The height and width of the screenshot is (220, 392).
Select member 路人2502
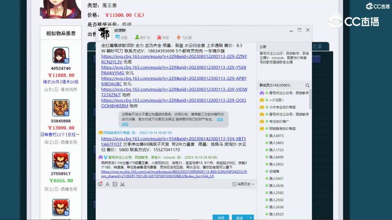coord(276,200)
